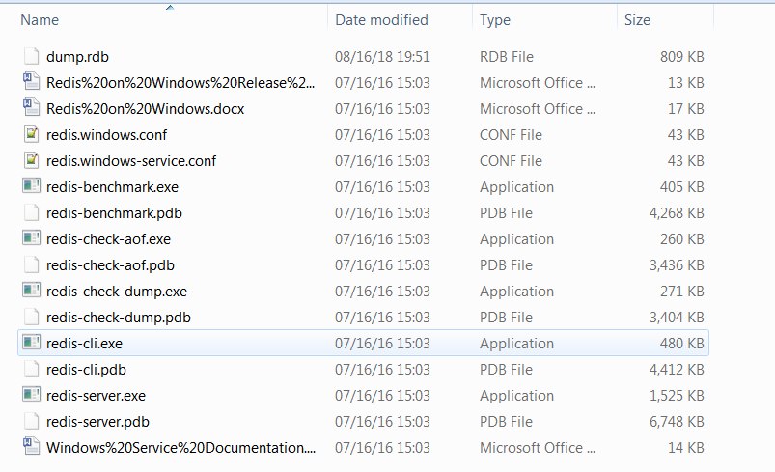Select the redis.windows.conf file name

pyautogui.click(x=107, y=135)
